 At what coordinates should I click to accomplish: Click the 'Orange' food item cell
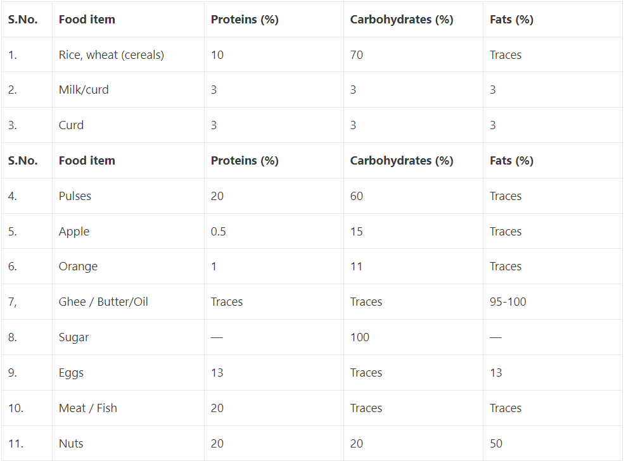pos(78,266)
